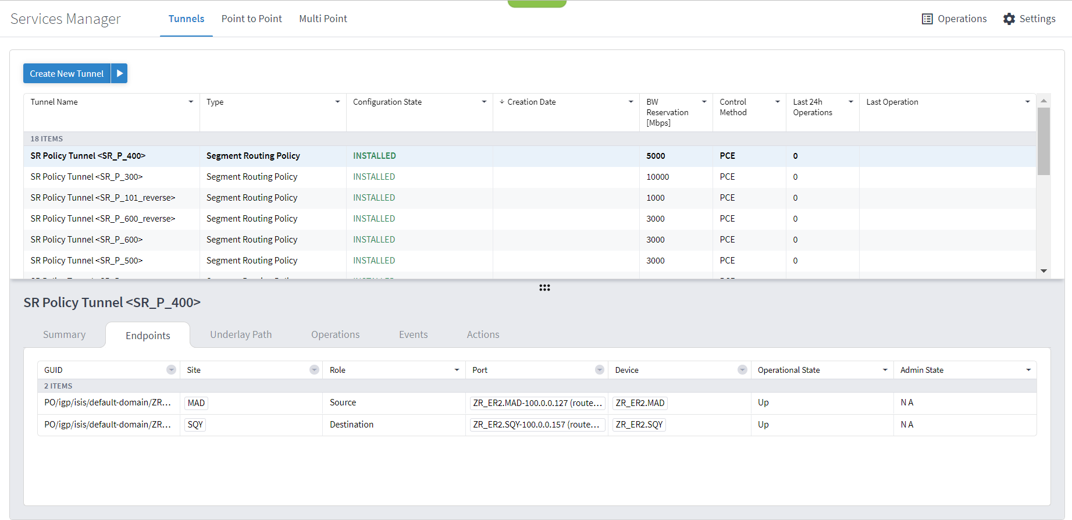Open the Operations list icon
1072x520 pixels.
pos(927,19)
